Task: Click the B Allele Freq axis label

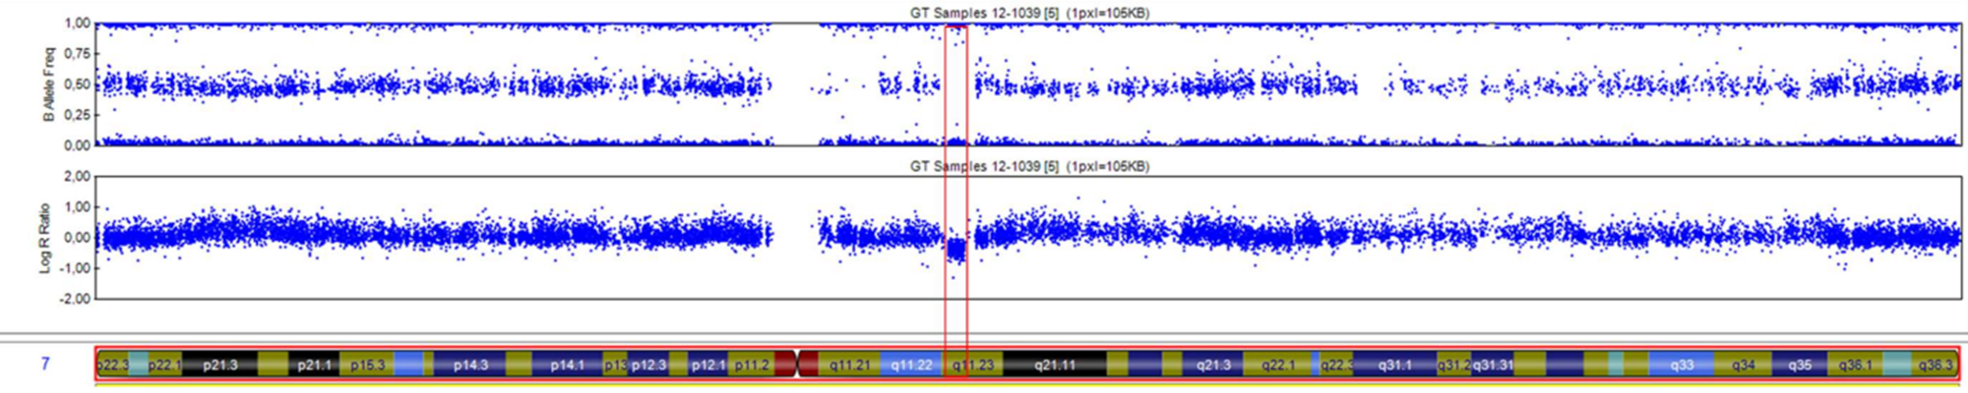Action: 48,84
